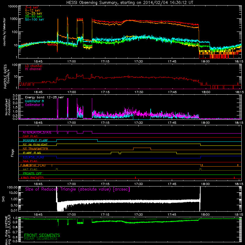Click the 0.8 tick on livetime axis

[15, 227]
